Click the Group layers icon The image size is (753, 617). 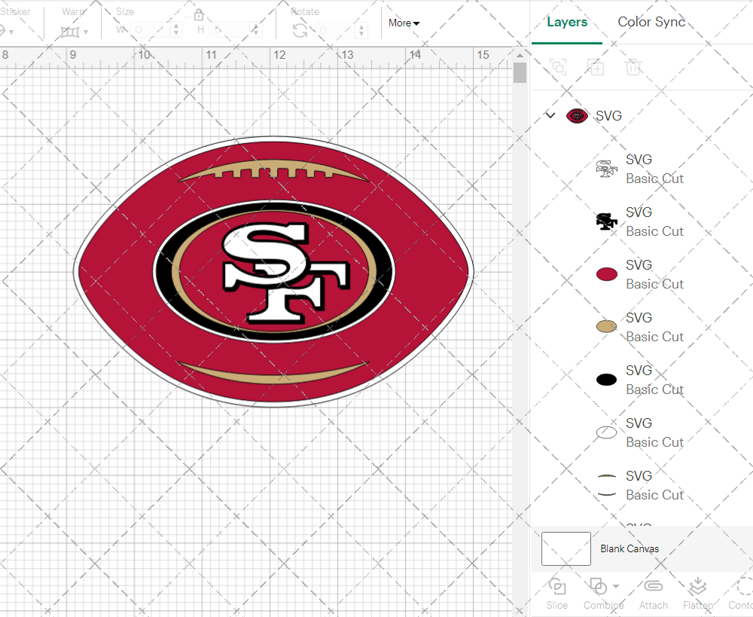(558, 67)
